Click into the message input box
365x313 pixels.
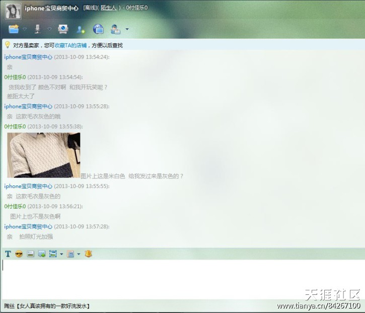181,279
